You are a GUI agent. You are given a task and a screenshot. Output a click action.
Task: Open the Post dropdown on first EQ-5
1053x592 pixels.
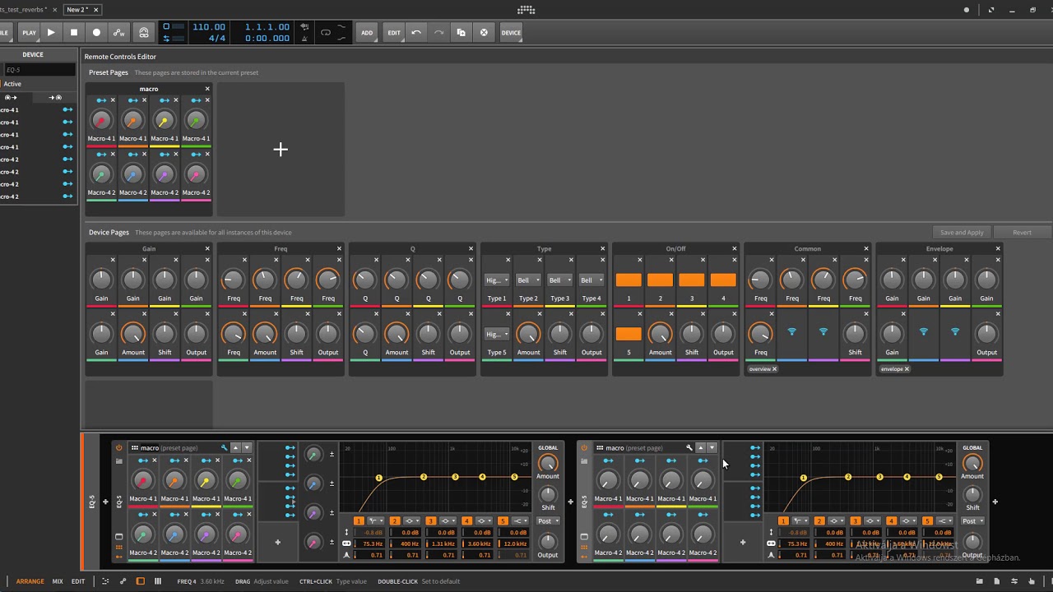point(548,521)
